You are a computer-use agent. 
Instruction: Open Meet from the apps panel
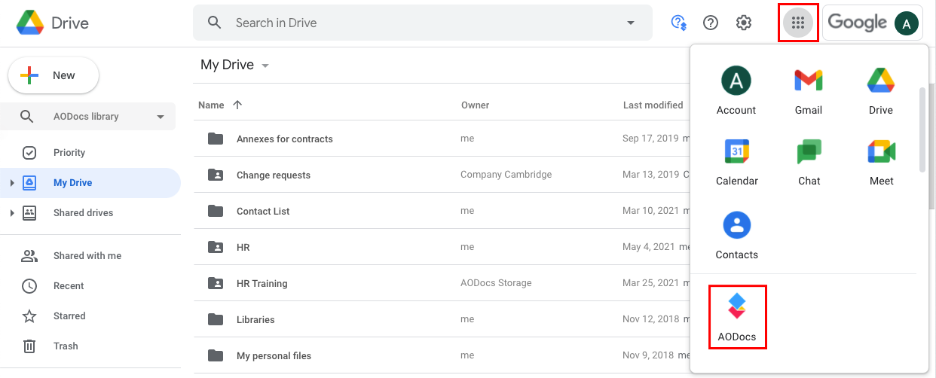(880, 162)
